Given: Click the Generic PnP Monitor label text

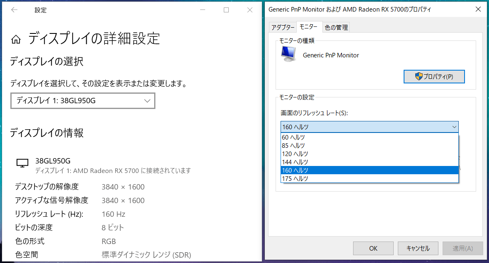Looking at the screenshot, I should pos(331,55).
